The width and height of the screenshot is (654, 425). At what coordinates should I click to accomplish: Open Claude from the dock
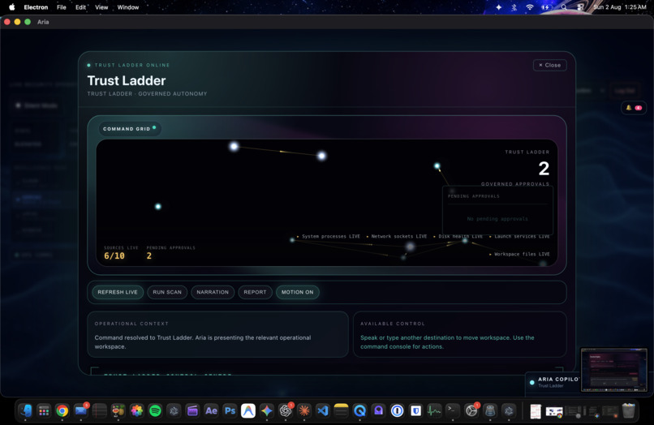304,411
